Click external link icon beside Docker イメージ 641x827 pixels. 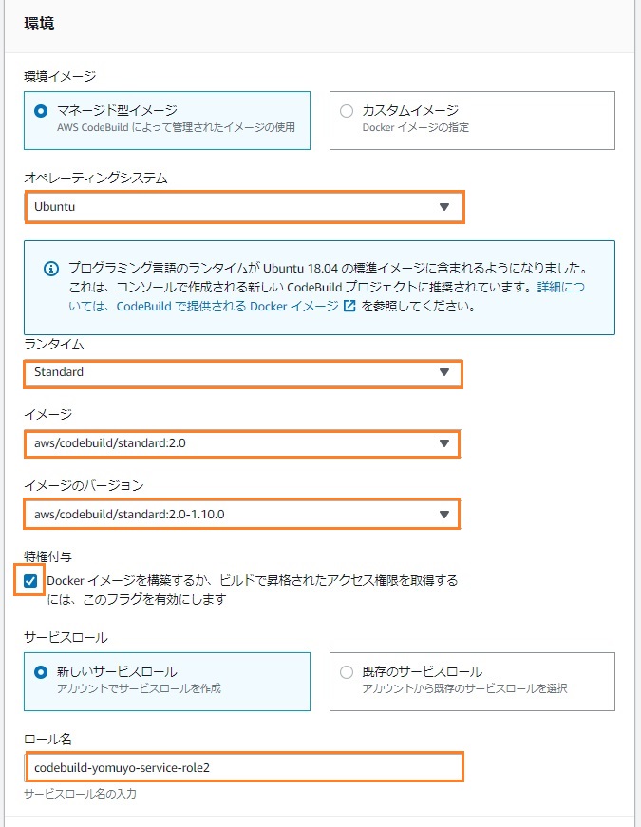pyautogui.click(x=349, y=306)
